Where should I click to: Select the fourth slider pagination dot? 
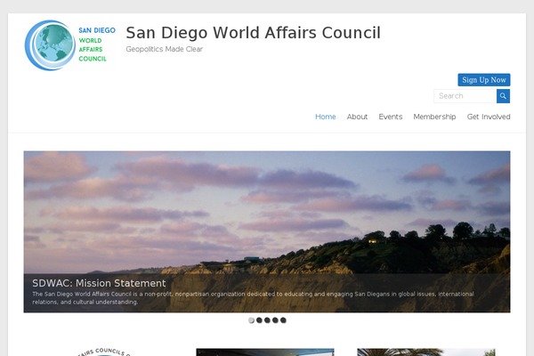click(275, 320)
